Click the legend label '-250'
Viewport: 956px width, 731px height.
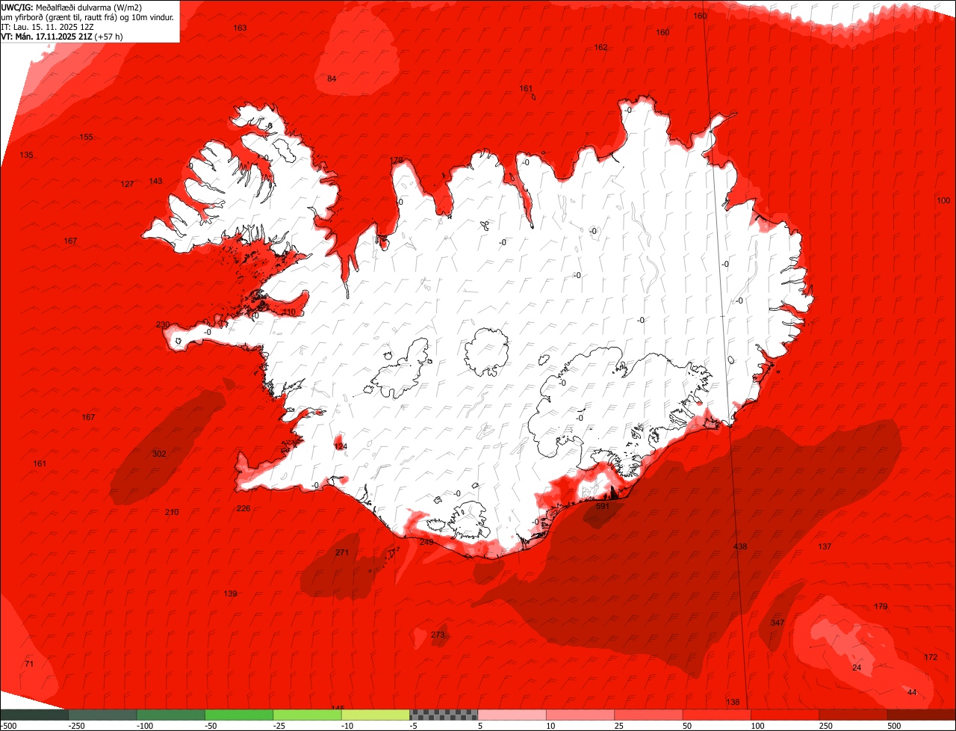75,726
